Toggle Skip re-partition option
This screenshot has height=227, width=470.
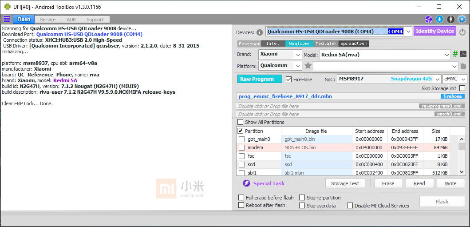click(302, 198)
